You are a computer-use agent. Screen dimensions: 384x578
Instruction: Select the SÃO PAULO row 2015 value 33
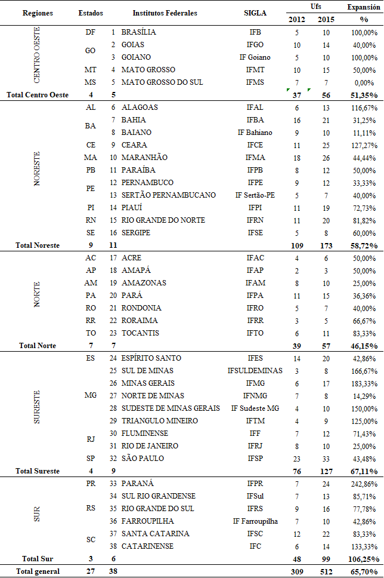(x=326, y=459)
